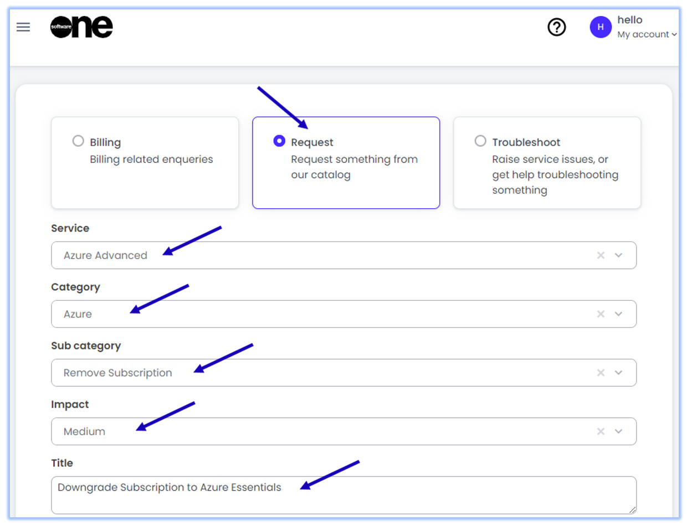Expand the Impact dropdown chevron
Image resolution: width=687 pixels, height=525 pixels.
619,431
